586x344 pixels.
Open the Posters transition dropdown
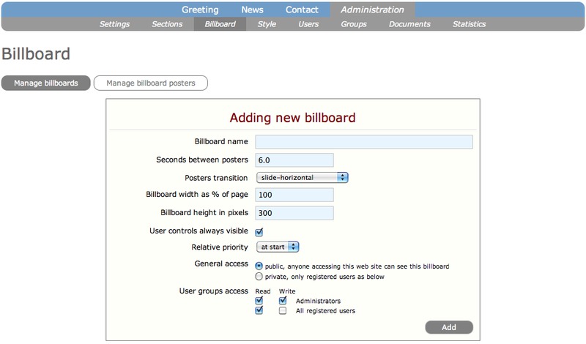(x=301, y=177)
